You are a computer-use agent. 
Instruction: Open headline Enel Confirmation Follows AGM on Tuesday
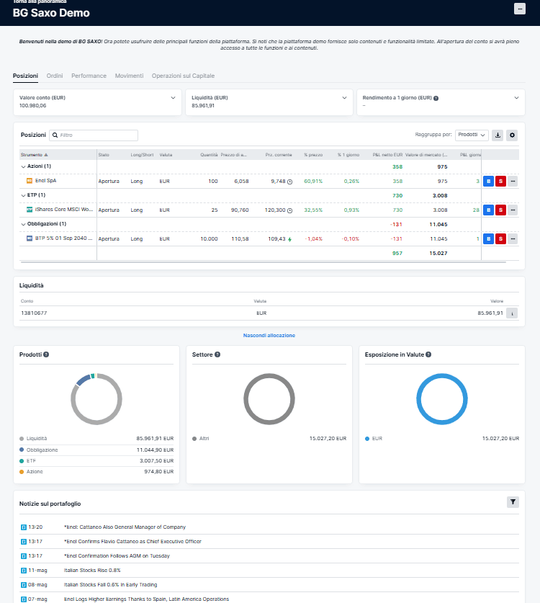(x=117, y=555)
